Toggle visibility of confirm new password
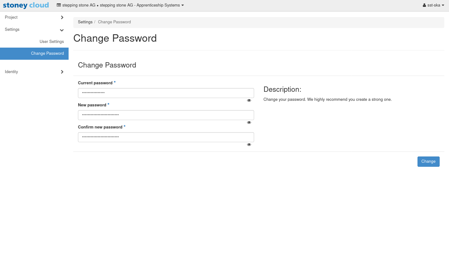 tap(249, 145)
